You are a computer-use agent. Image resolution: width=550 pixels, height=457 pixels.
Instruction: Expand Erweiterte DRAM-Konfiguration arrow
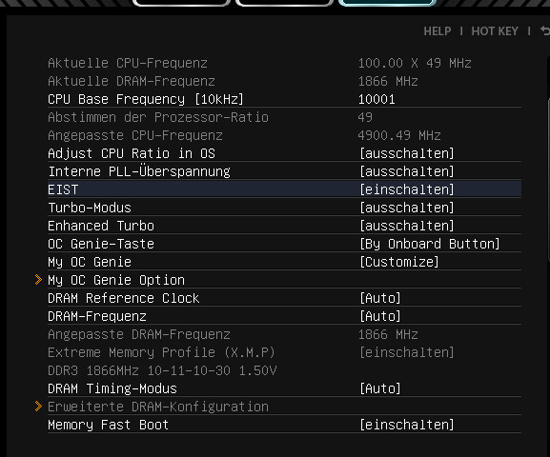[38, 407]
